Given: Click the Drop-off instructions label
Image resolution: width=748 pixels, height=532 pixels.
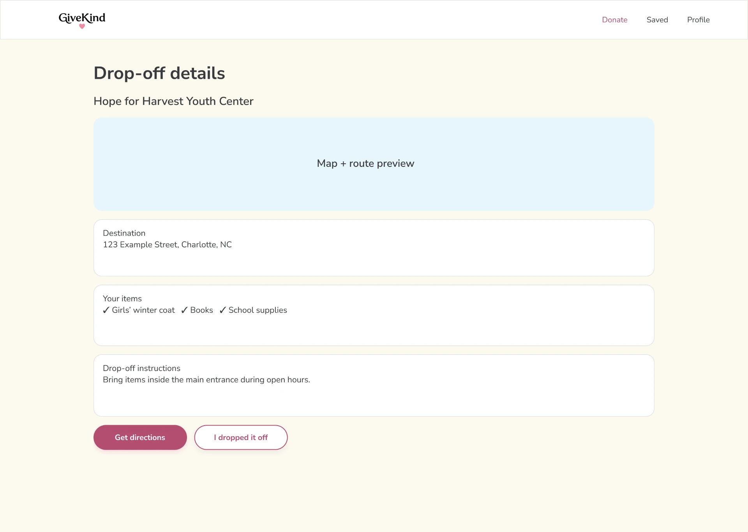Looking at the screenshot, I should coord(141,368).
